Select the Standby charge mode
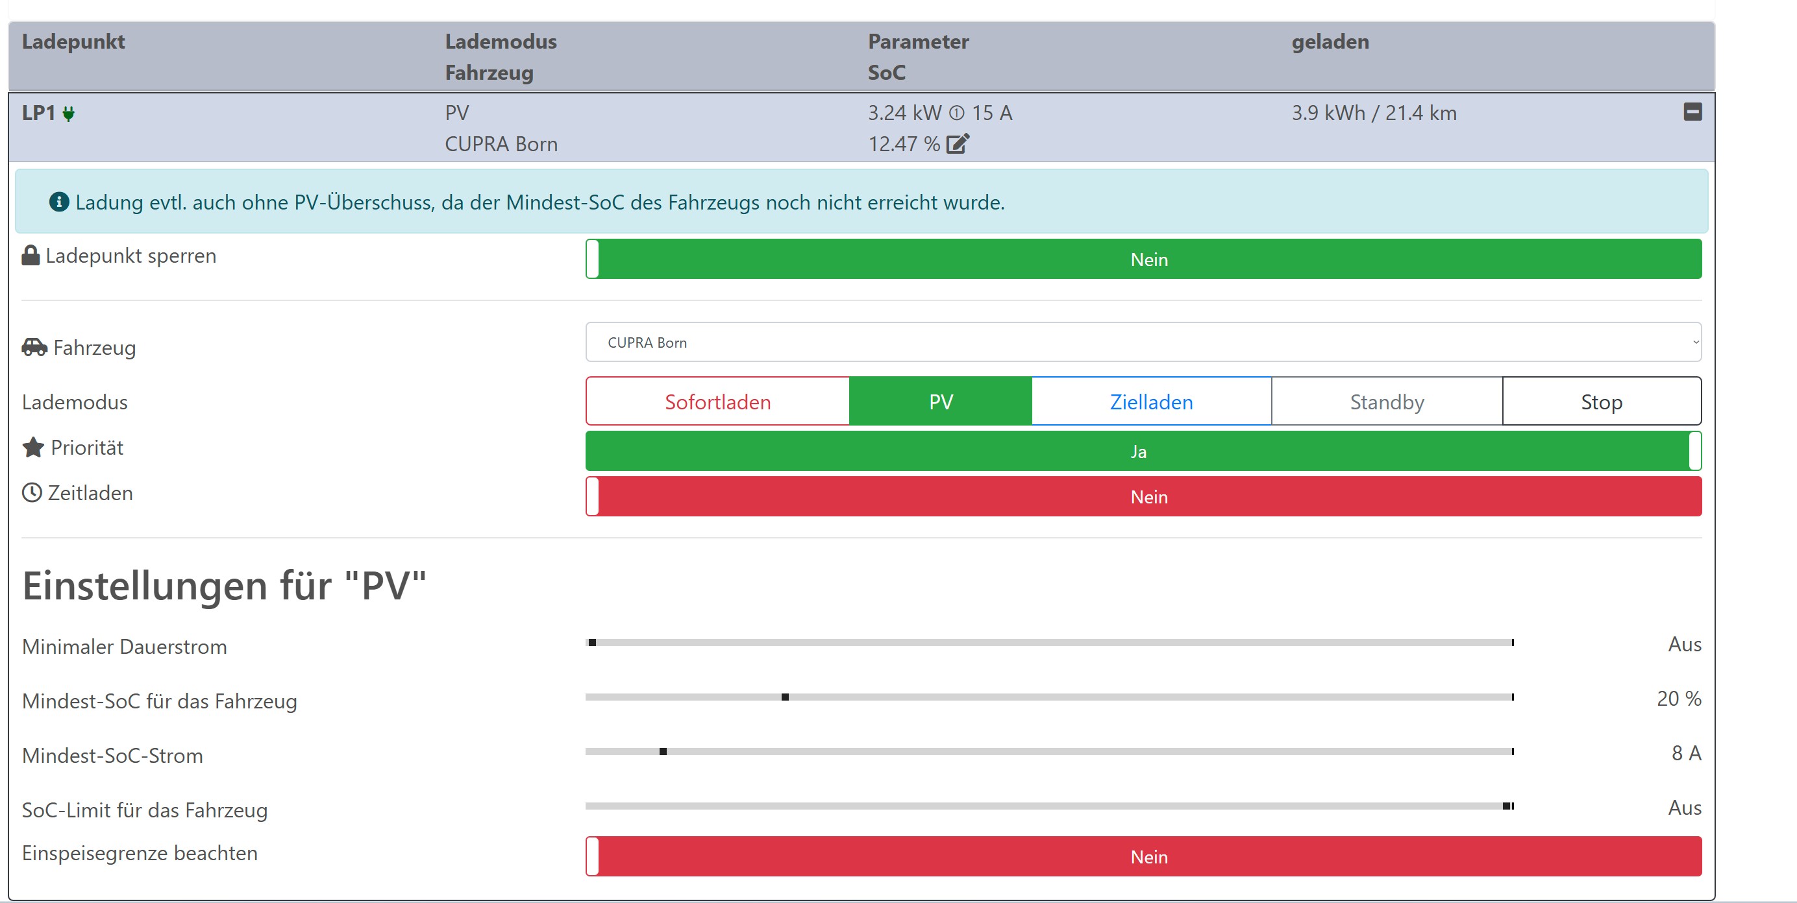 [1386, 402]
